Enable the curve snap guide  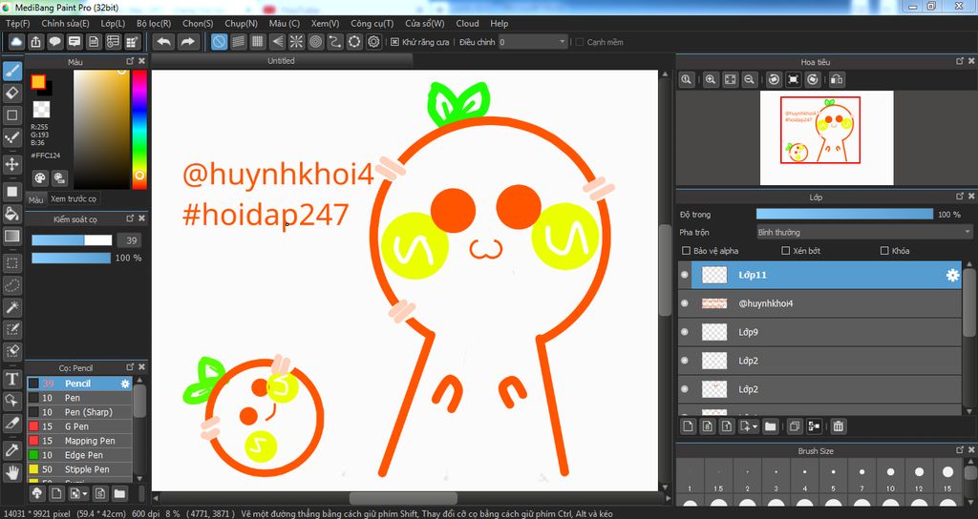pyautogui.click(x=335, y=42)
